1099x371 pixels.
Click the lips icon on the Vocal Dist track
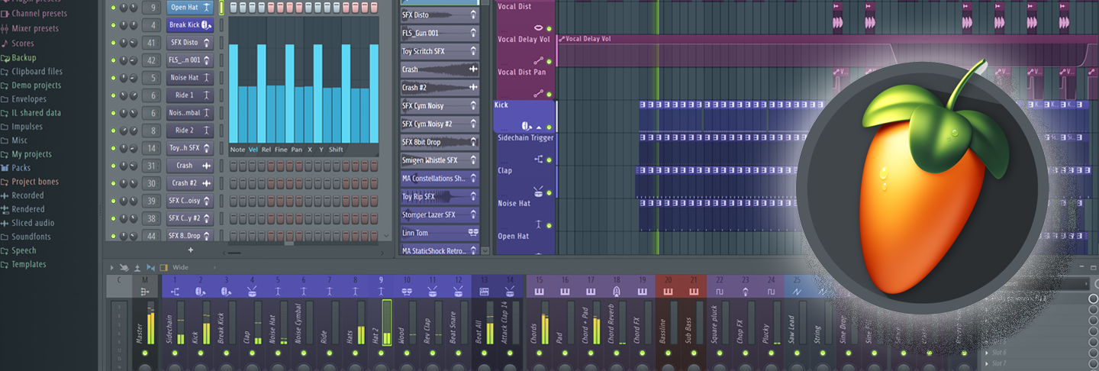coord(539,27)
